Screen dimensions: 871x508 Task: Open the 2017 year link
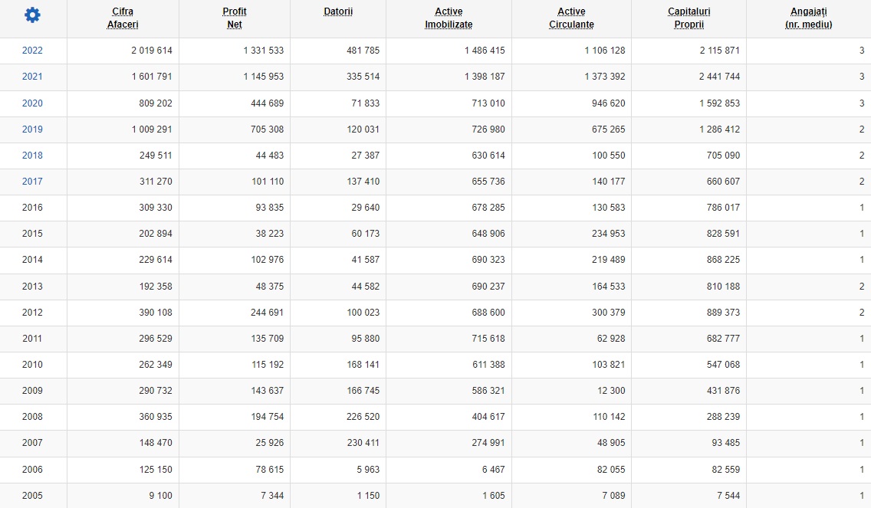[x=32, y=182]
